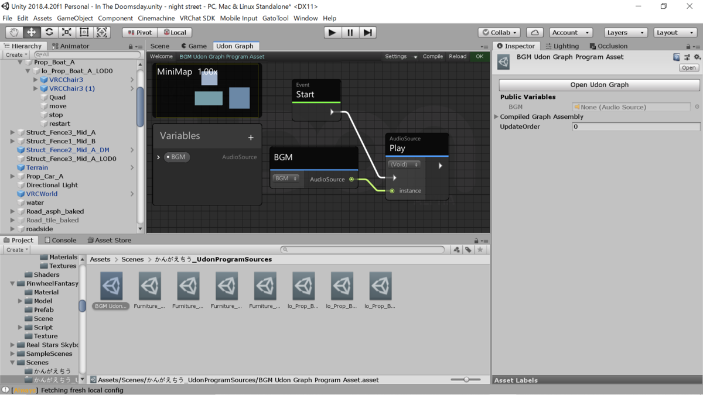Click the Play node instance input port
The image size is (703, 395).
pyautogui.click(x=392, y=191)
